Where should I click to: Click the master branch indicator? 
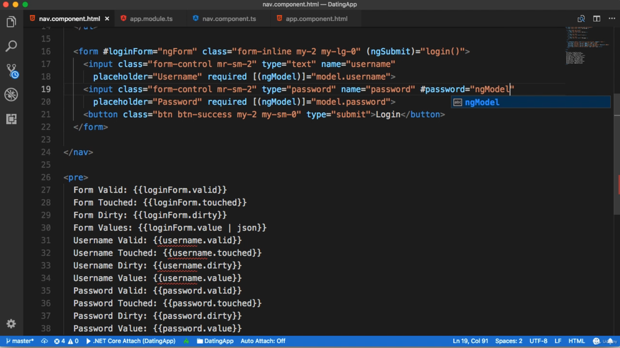click(x=20, y=341)
